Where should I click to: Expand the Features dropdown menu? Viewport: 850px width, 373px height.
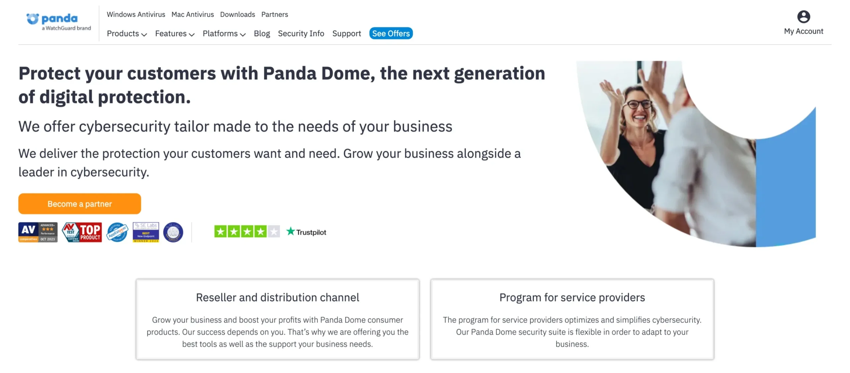tap(175, 34)
